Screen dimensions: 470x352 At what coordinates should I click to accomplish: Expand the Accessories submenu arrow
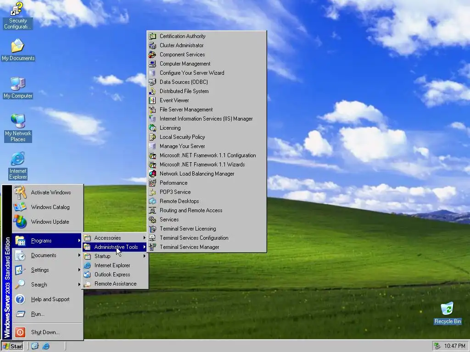145,238
